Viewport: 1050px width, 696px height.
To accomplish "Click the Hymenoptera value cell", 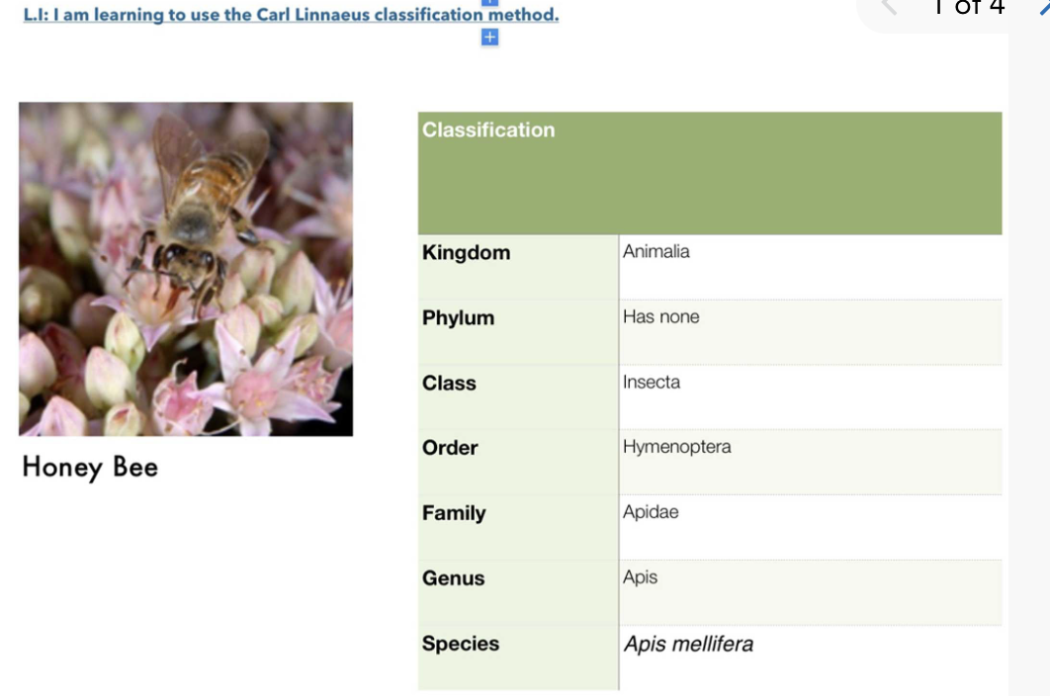I will 811,463.
